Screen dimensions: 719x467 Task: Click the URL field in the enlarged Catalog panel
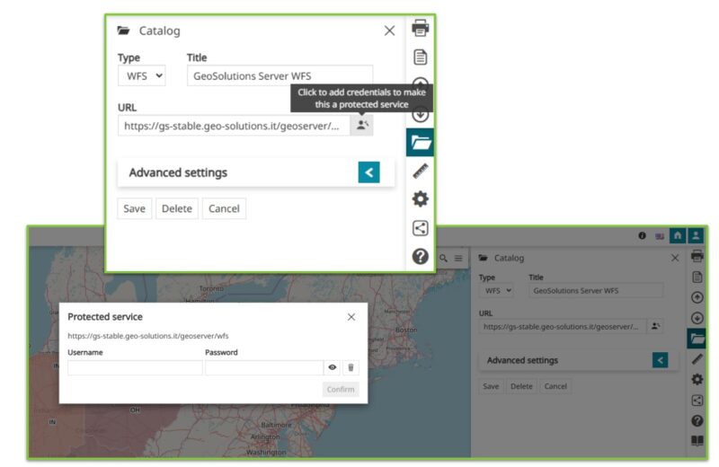pyautogui.click(x=234, y=126)
